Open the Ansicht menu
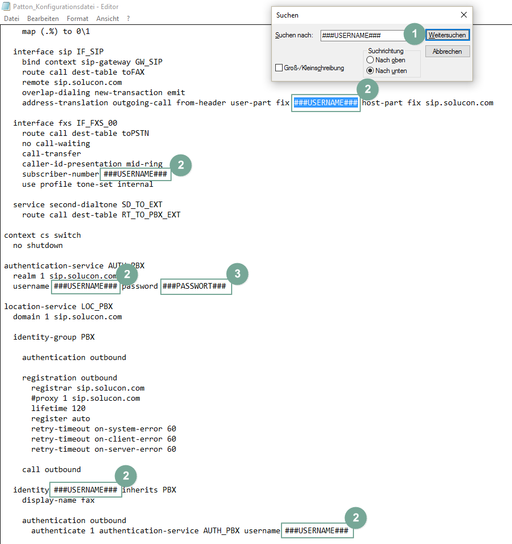 [108, 19]
